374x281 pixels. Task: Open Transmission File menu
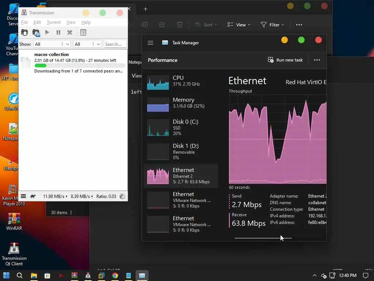(24, 22)
